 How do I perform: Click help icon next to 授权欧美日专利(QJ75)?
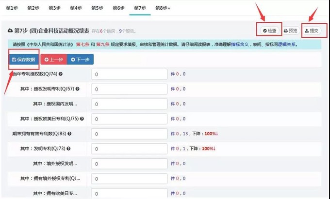[82, 119]
